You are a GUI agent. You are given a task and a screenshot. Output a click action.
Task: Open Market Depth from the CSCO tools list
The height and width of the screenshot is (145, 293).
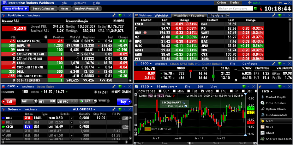276,97
